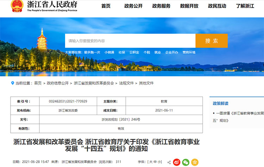Click the share icon beside font size
This screenshot has height=167, width=264.
(169, 162)
